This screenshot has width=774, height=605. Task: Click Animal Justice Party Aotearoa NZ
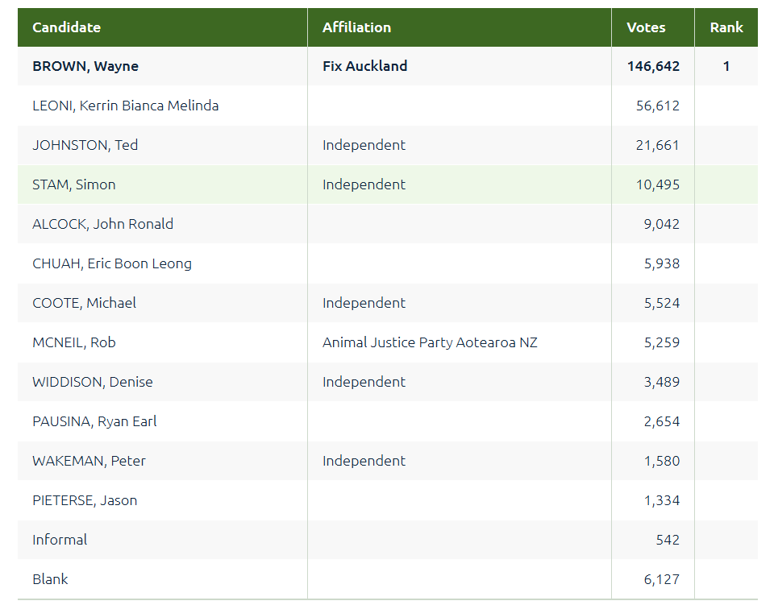pos(430,342)
